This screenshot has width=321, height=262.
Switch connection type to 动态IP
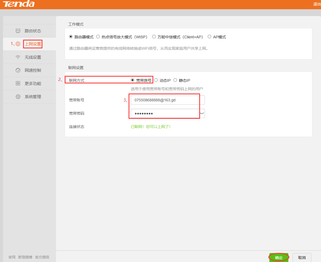[156, 80]
